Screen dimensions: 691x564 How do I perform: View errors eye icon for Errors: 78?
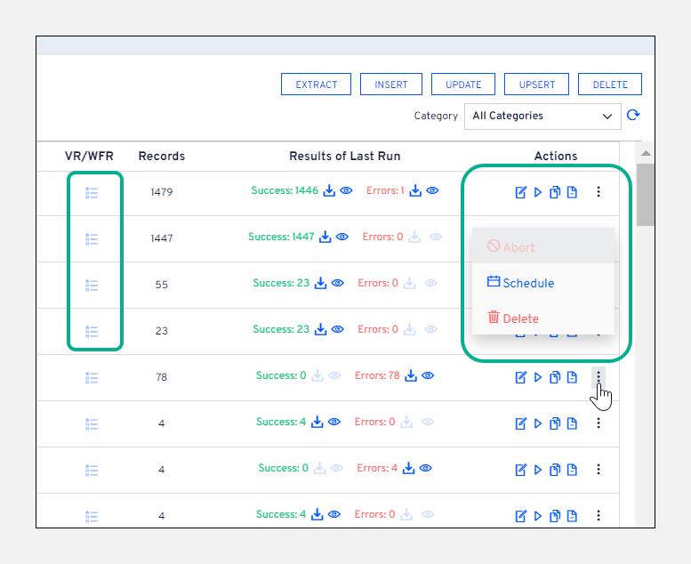[x=428, y=376]
